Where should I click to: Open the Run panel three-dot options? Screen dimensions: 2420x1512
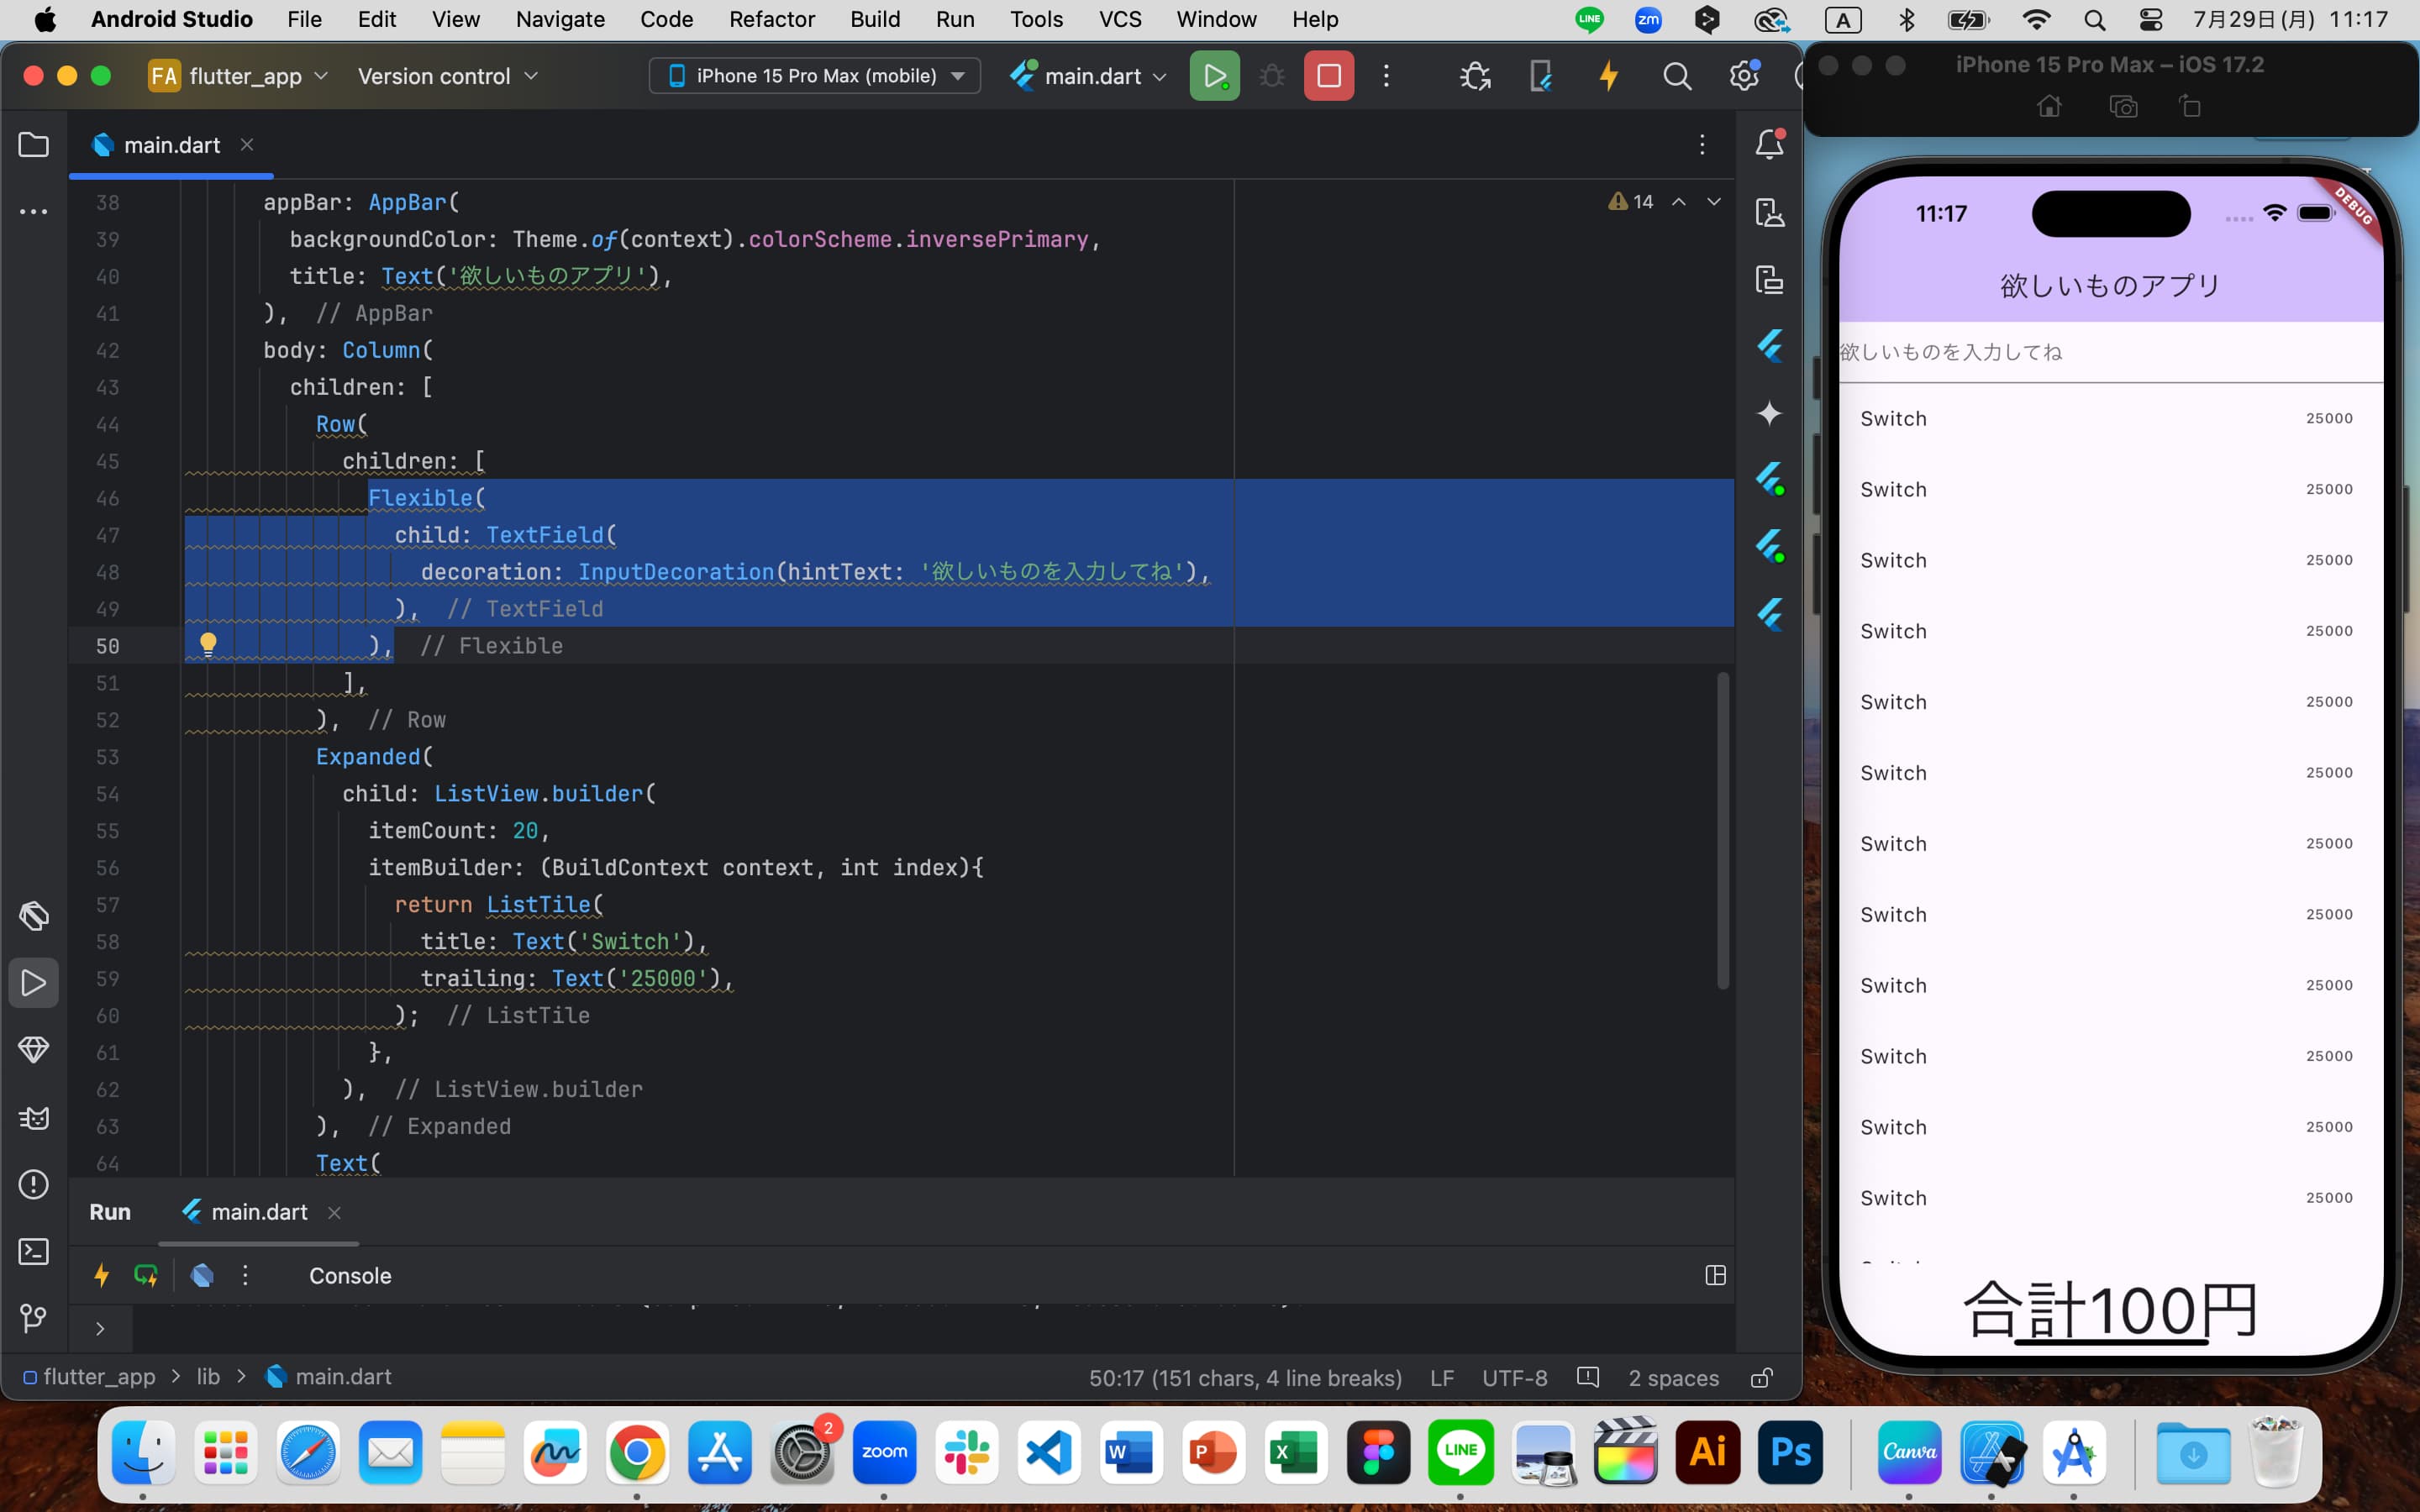pos(245,1275)
